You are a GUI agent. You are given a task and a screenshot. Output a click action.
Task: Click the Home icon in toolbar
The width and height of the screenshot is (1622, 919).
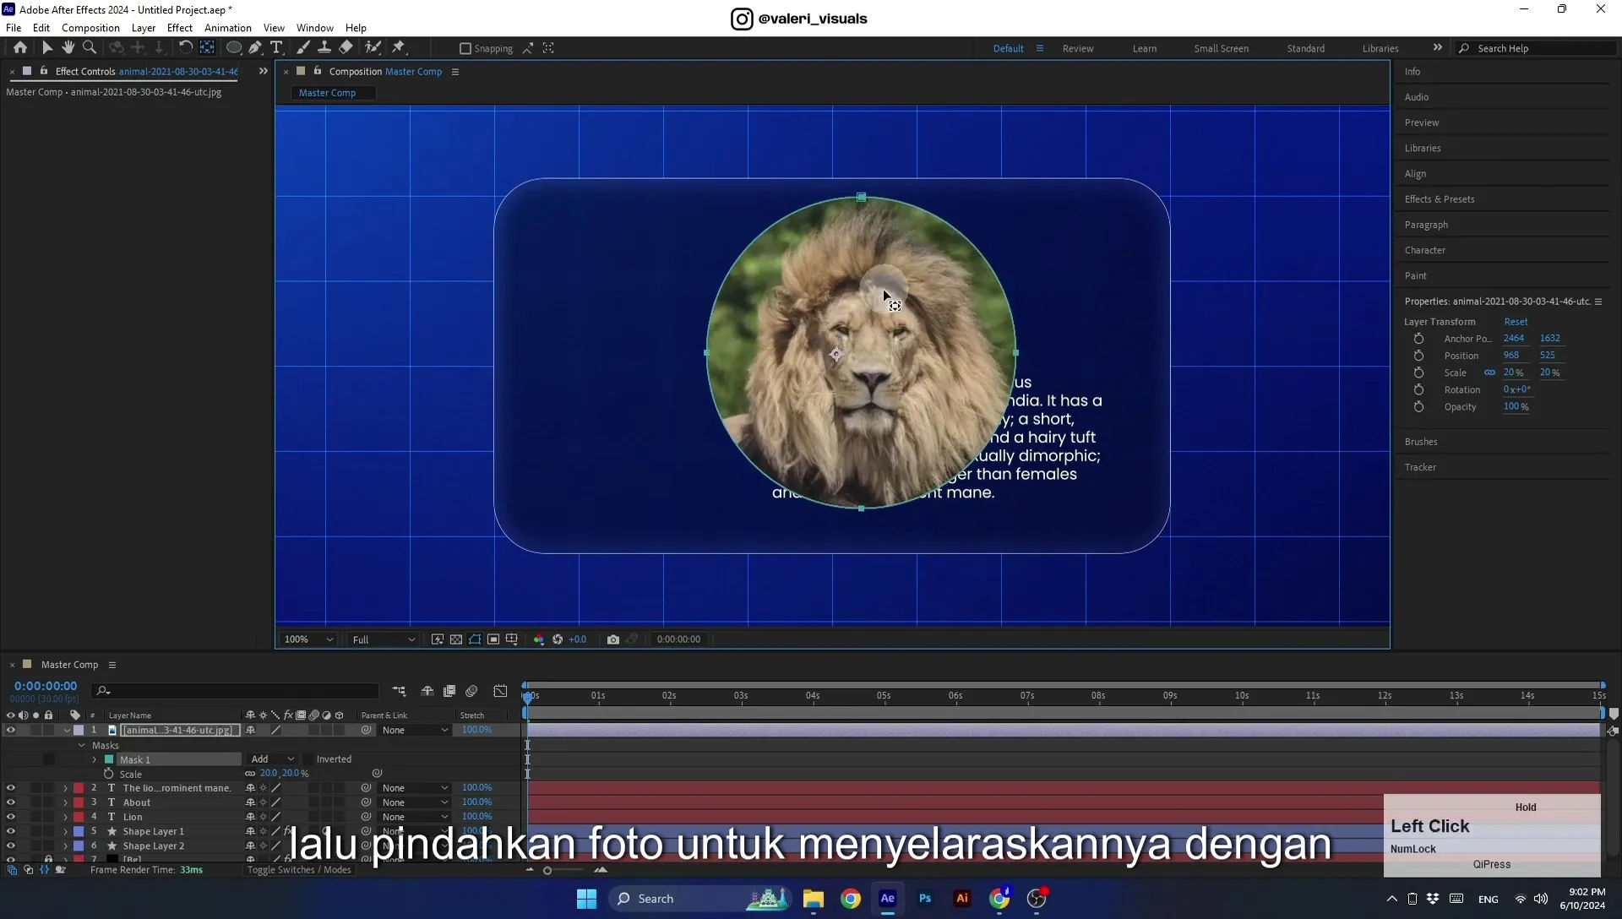tap(20, 48)
